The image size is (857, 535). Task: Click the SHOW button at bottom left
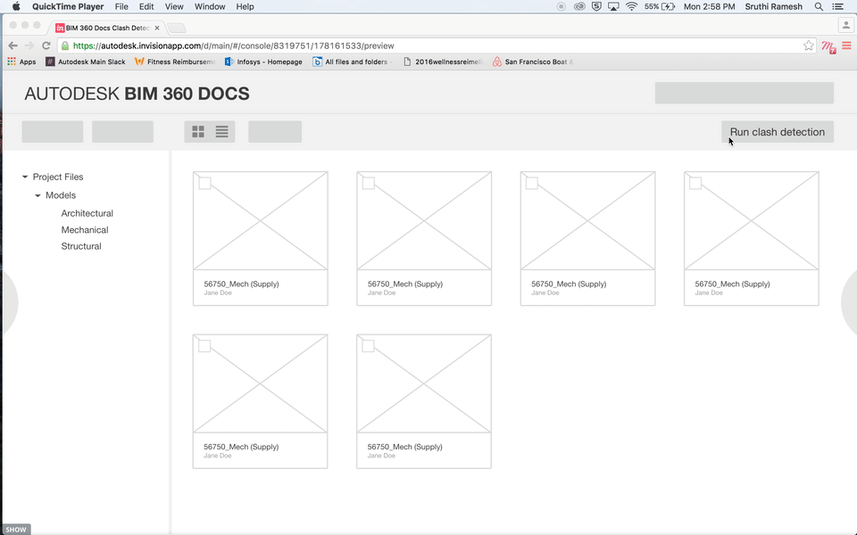coord(15,529)
